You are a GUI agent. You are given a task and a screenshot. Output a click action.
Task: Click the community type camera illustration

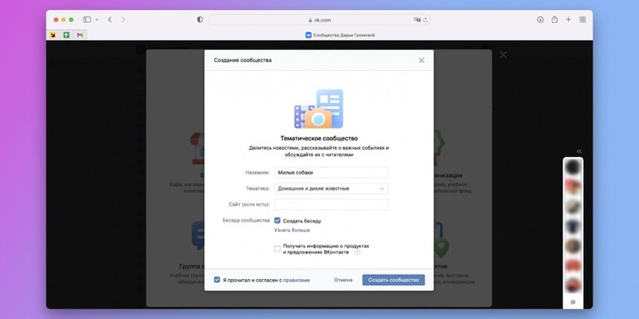tap(319, 109)
